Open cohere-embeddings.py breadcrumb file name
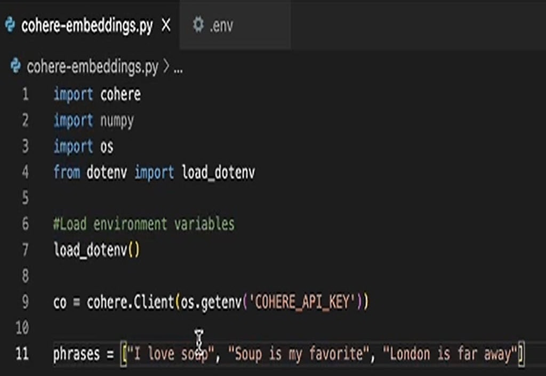 92,67
